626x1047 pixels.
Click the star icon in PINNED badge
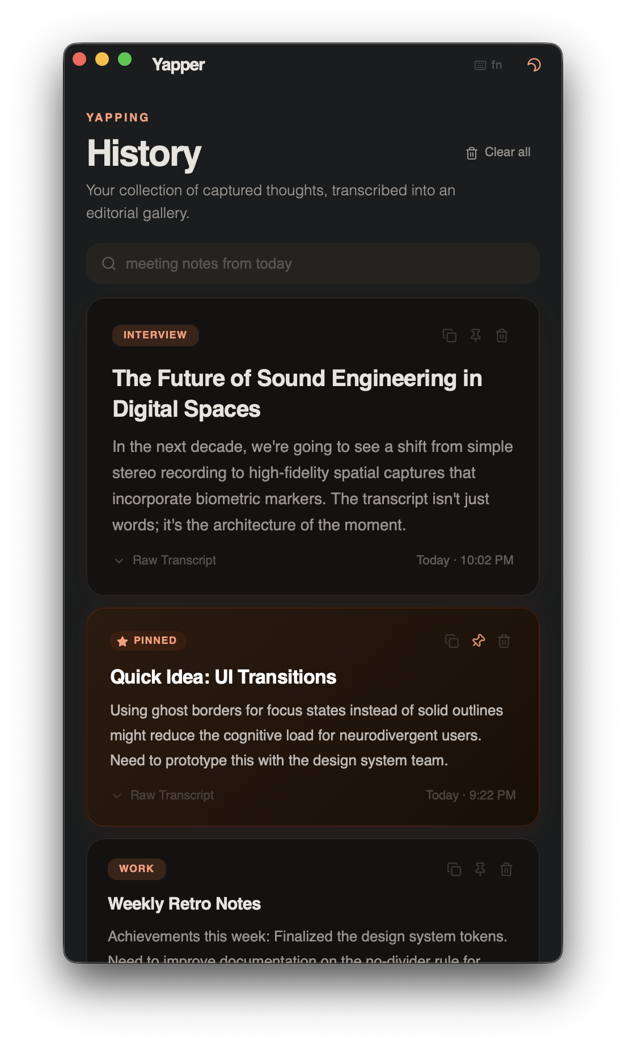coord(122,641)
